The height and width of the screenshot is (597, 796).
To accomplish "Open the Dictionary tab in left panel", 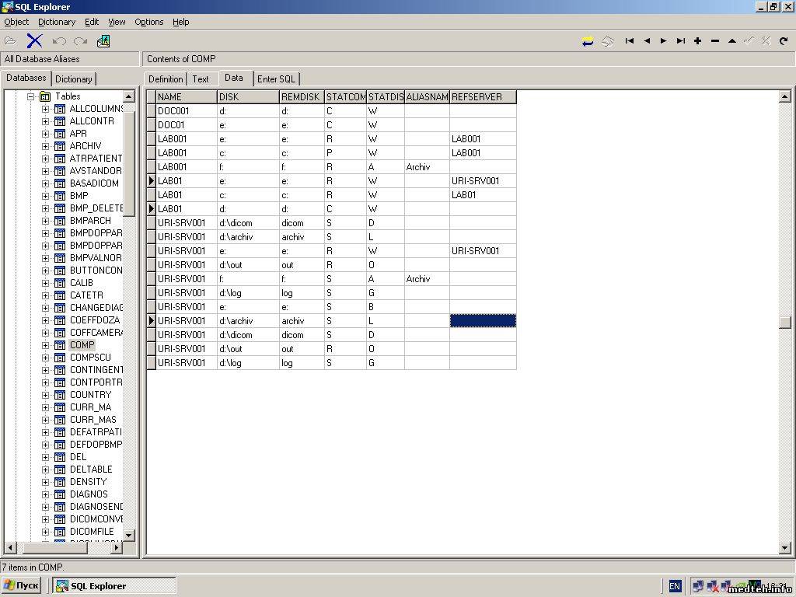I will point(74,79).
